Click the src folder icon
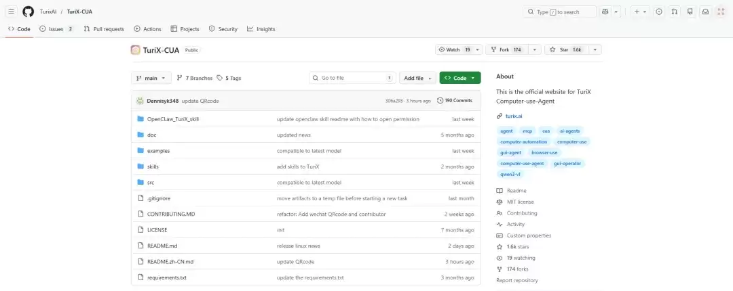 tap(140, 182)
